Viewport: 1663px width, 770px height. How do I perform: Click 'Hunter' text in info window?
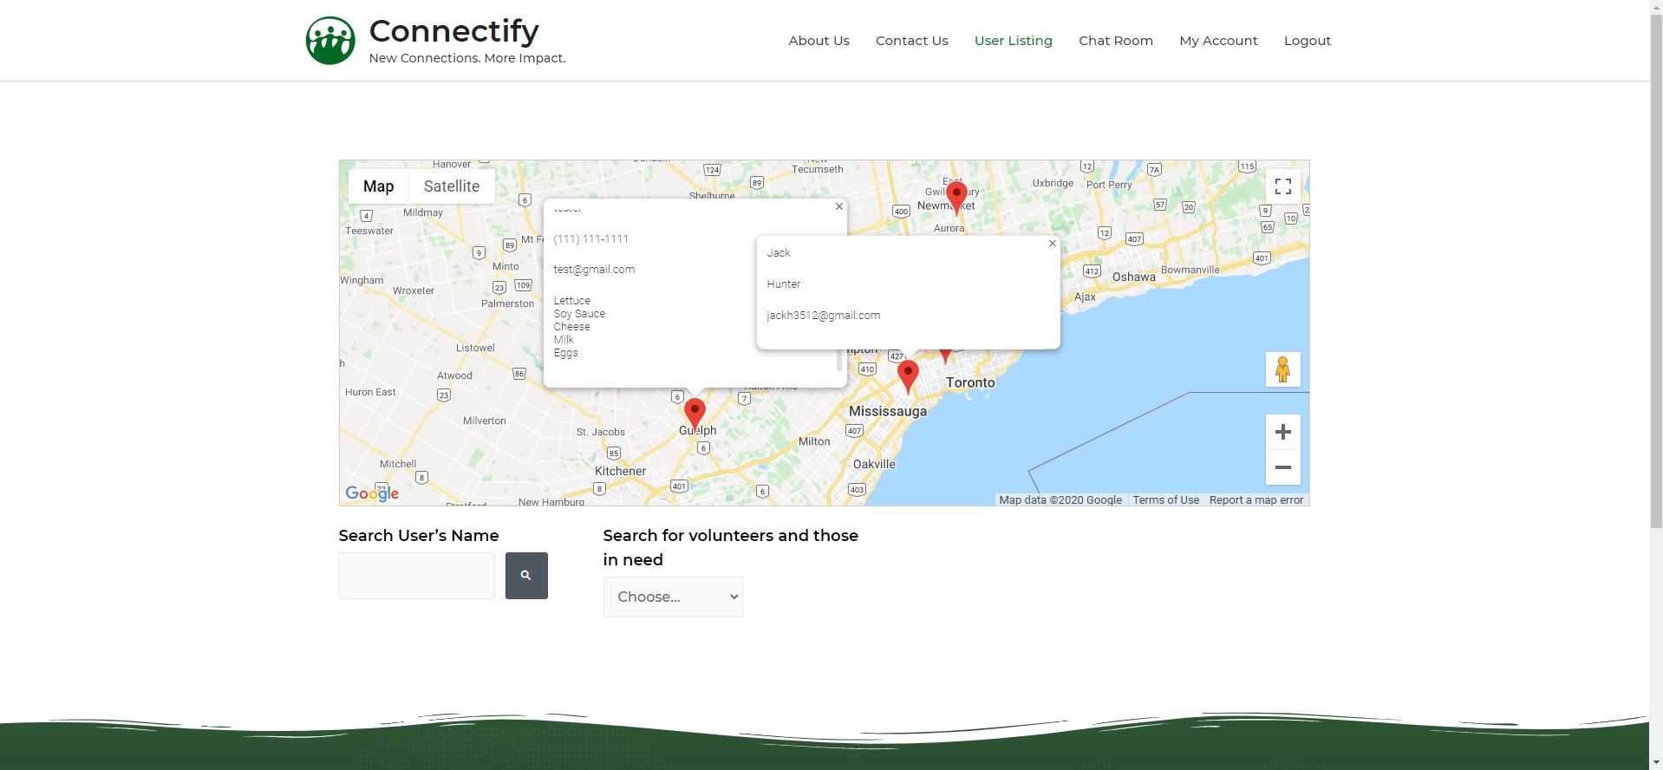[x=783, y=284]
